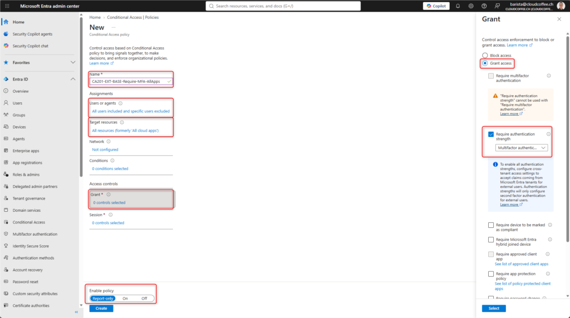
Task: Select the Block access radio button
Action: coord(485,56)
